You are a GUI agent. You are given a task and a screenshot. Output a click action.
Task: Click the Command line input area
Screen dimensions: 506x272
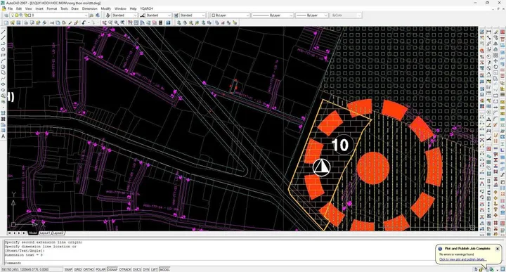(x=219, y=263)
